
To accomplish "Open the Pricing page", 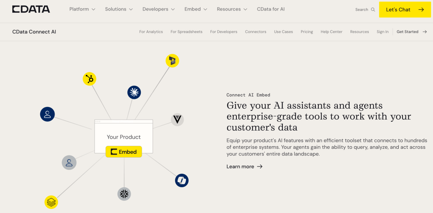I will [x=307, y=32].
